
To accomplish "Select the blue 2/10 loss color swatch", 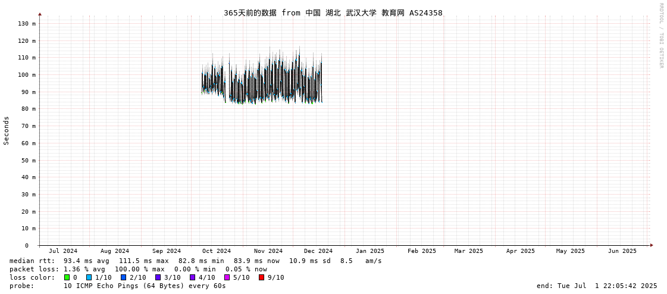I will (x=123, y=277).
